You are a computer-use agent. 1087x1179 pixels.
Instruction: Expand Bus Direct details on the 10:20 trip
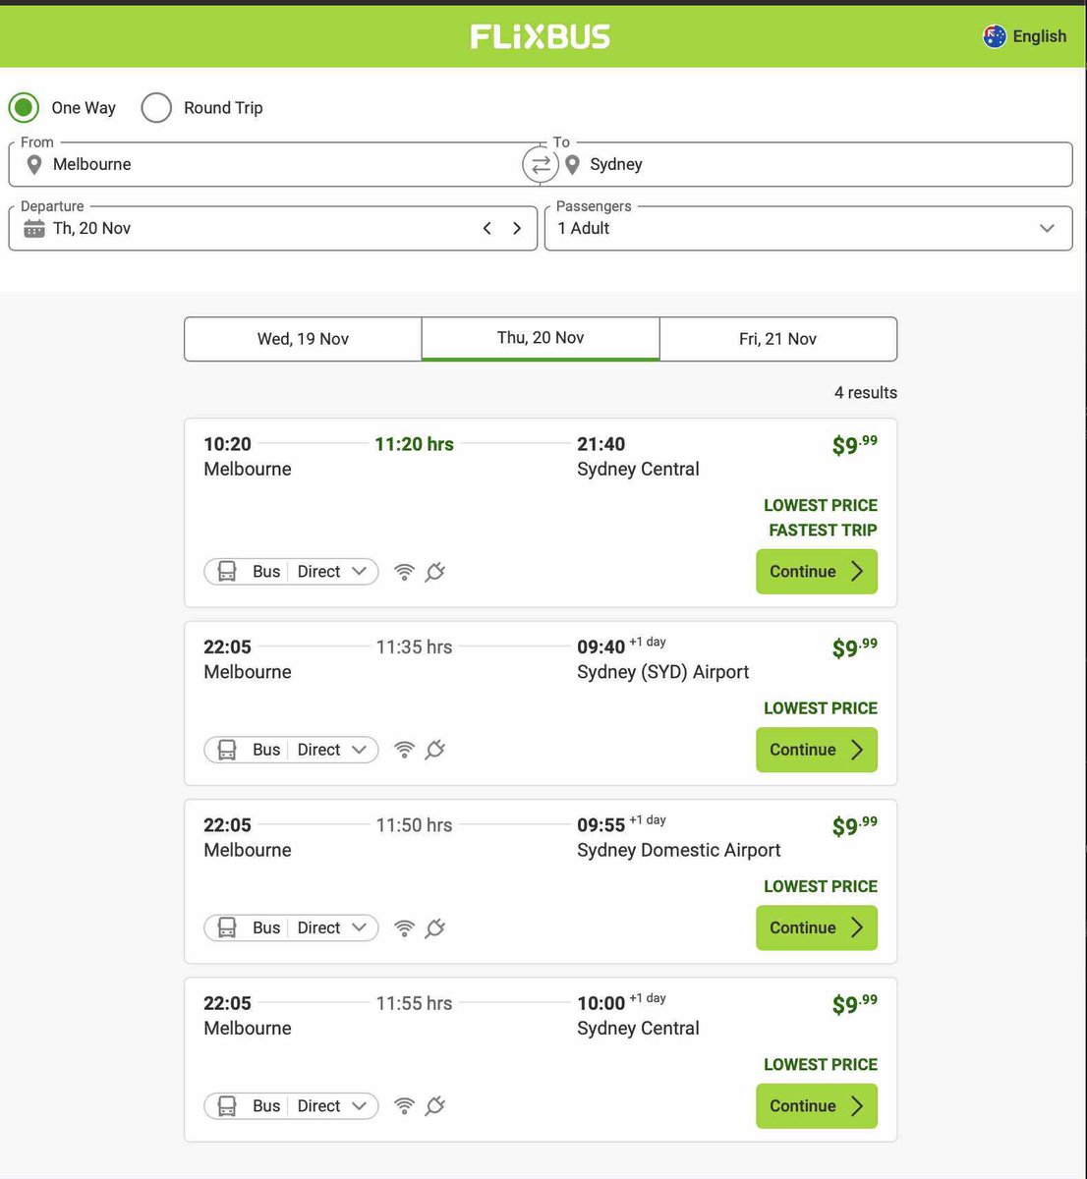click(291, 572)
